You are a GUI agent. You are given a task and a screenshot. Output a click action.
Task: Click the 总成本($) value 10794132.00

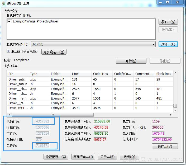[x=162, y=139]
